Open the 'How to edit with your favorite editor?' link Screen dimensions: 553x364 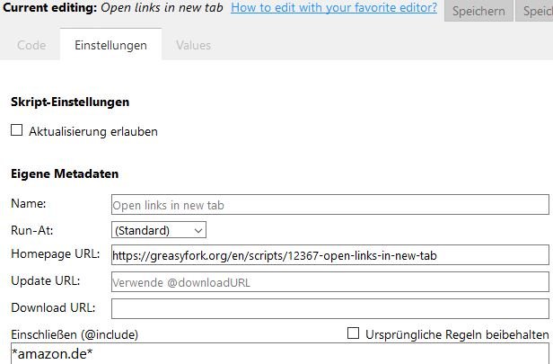[x=334, y=9]
